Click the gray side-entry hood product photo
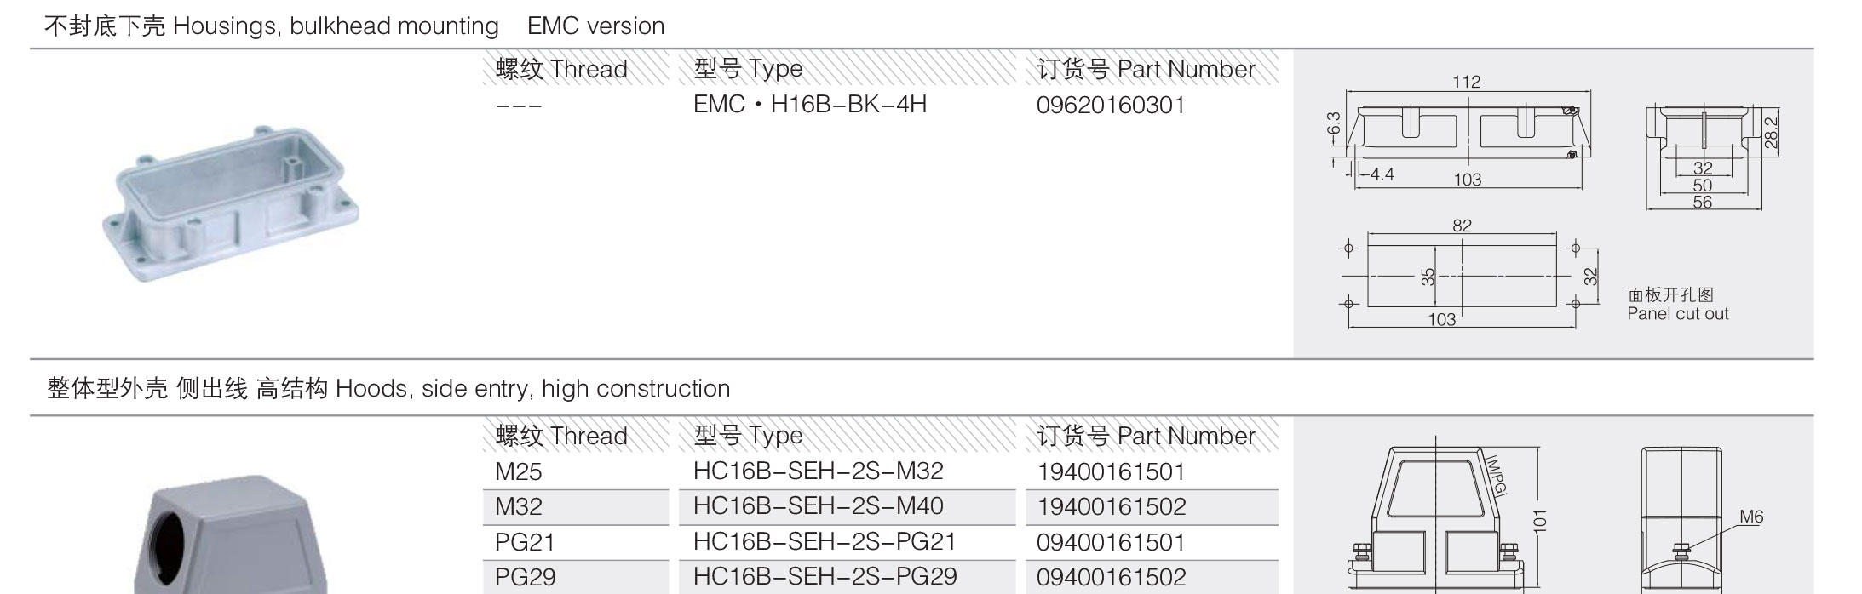1862x594 pixels. point(232,534)
